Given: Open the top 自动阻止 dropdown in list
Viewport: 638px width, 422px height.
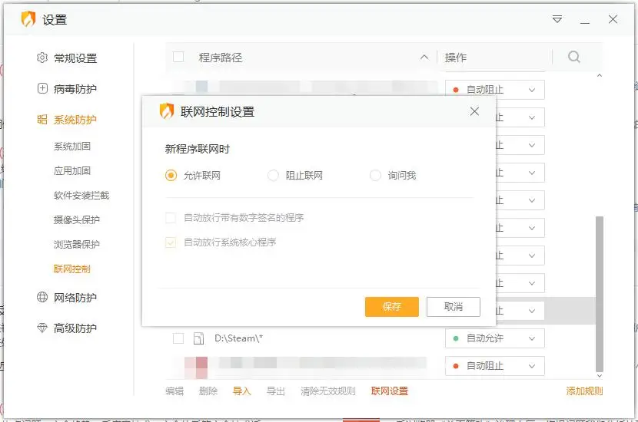Looking at the screenshot, I should click(495, 90).
